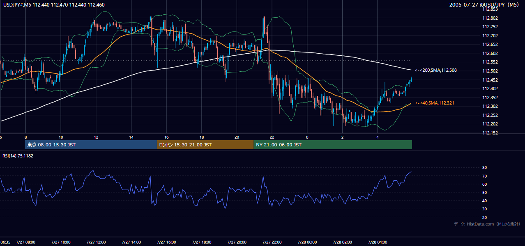Click price axis value 112.602
The height and width of the screenshot is (246, 525).
click(x=490, y=53)
